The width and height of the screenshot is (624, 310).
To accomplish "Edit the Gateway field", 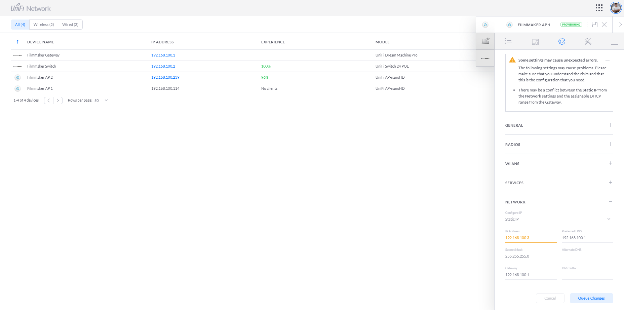I will click(x=531, y=275).
